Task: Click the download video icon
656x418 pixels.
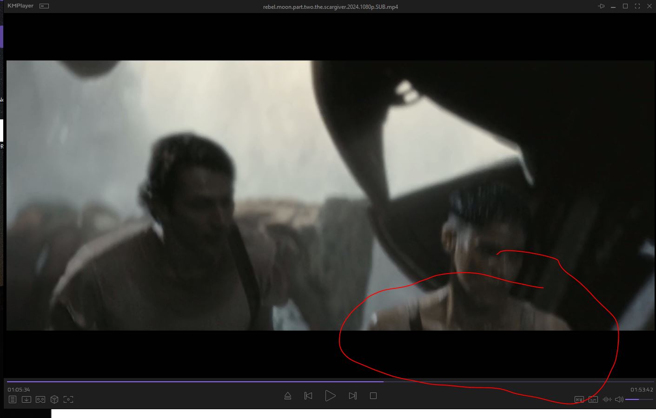Action: coord(27,399)
